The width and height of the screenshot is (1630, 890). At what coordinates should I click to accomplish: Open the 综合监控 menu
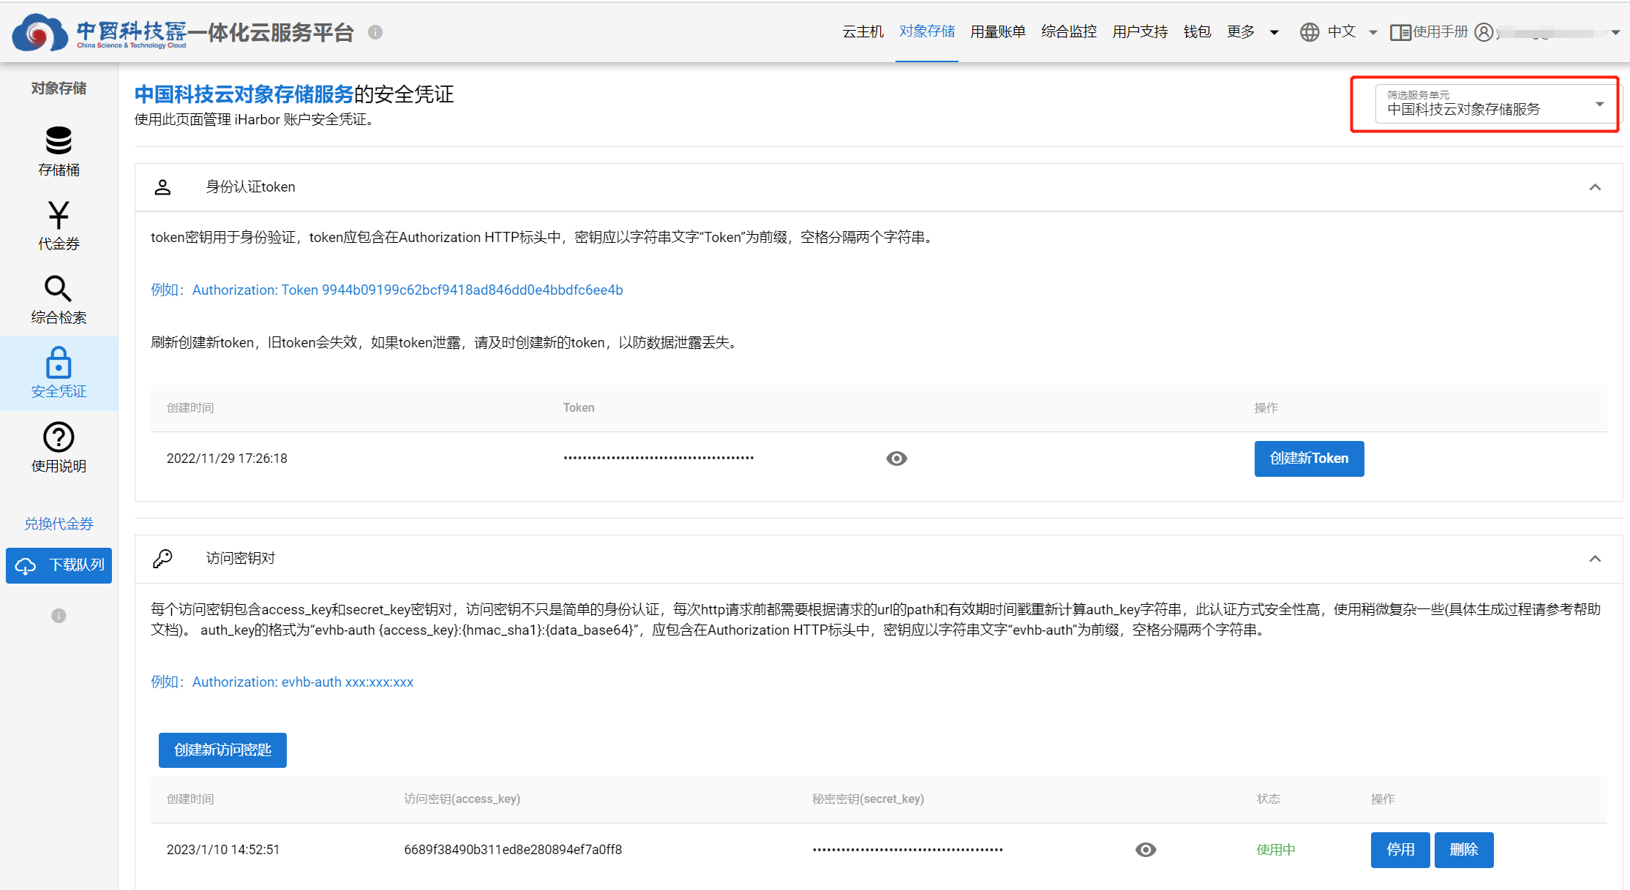(1069, 31)
